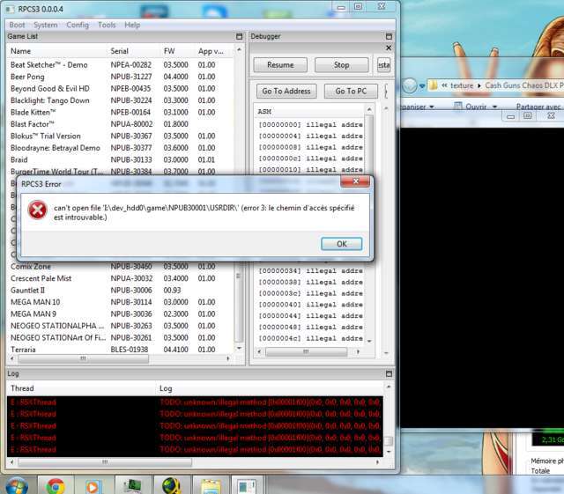This screenshot has width=564, height=494.
Task: Open the Boot menu
Action: tap(17, 25)
